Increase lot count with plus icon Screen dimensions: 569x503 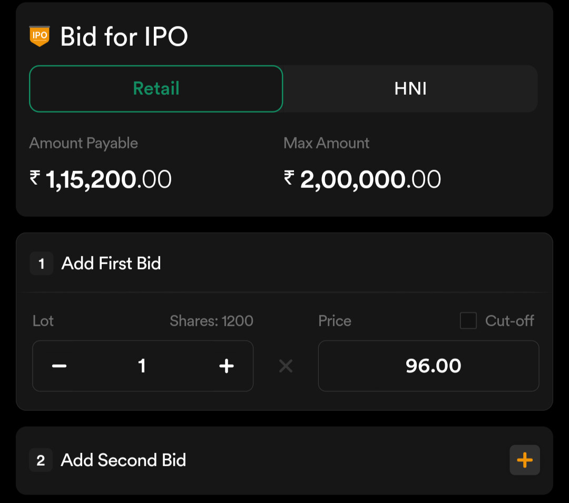(x=227, y=366)
